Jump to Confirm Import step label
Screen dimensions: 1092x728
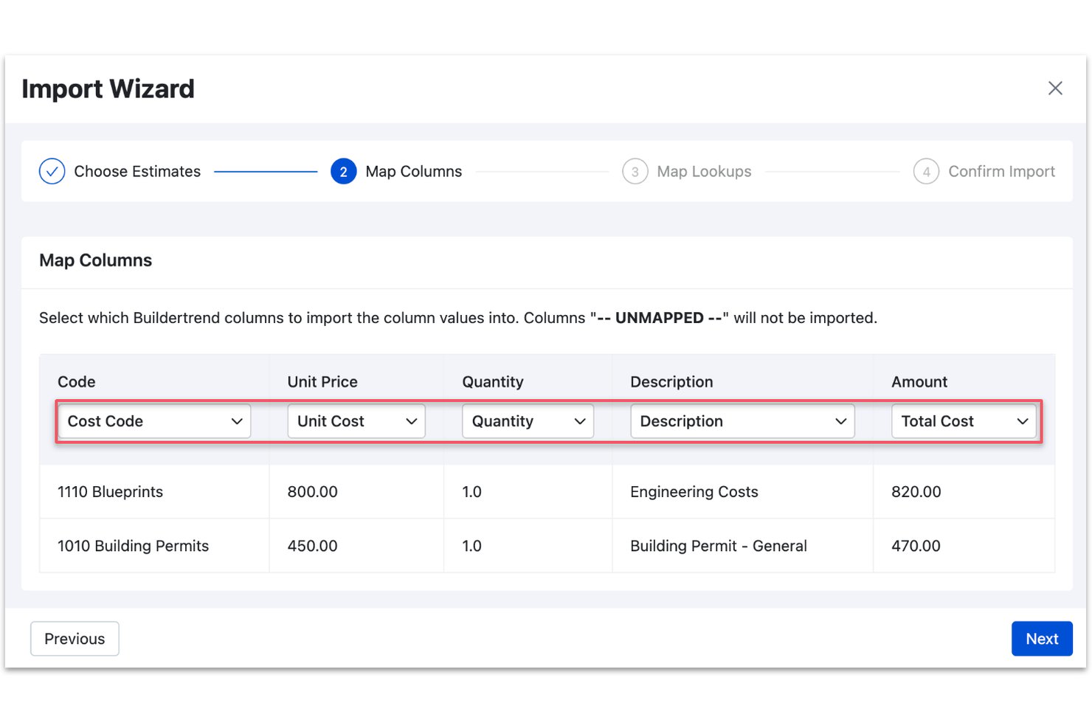[x=1001, y=171]
